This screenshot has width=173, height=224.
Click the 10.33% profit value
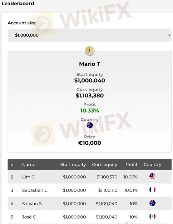[x=90, y=111]
